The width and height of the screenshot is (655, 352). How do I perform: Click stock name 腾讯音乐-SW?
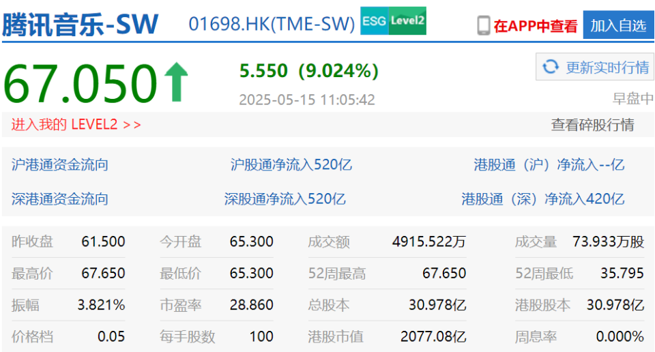pos(81,25)
